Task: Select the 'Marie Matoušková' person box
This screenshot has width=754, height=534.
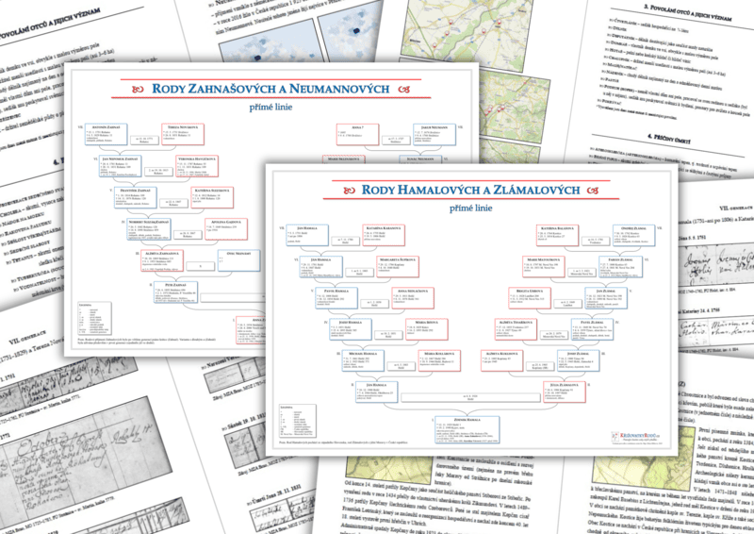Action: click(544, 267)
